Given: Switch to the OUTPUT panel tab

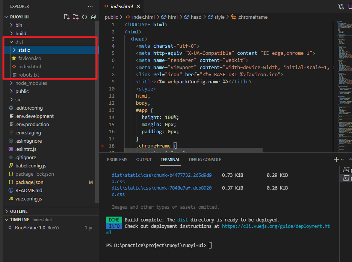Looking at the screenshot, I should pos(144,160).
